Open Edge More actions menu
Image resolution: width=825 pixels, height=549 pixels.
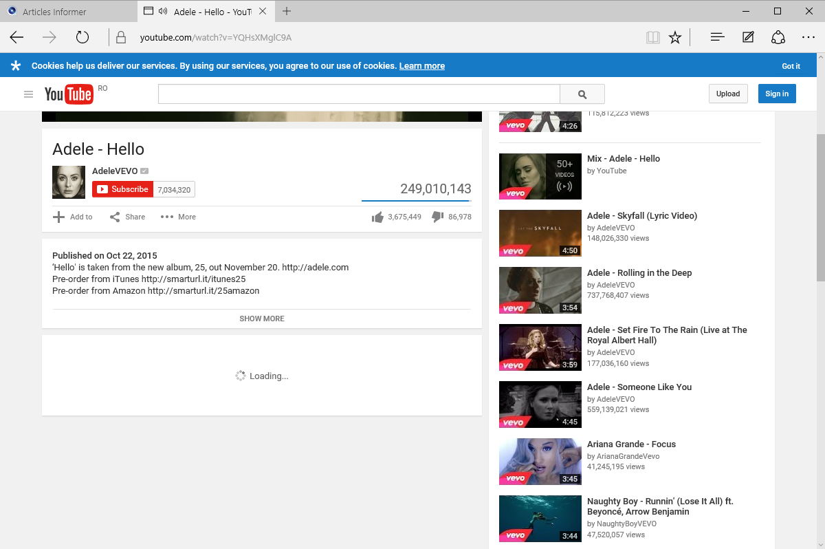pos(808,37)
